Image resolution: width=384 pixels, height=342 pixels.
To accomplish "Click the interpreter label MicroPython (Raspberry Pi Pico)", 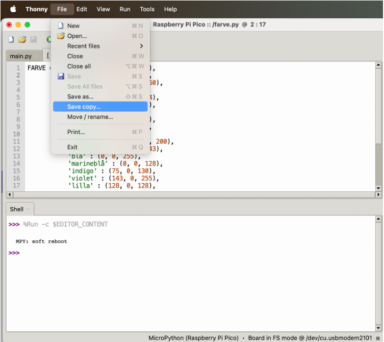I will [x=193, y=338].
